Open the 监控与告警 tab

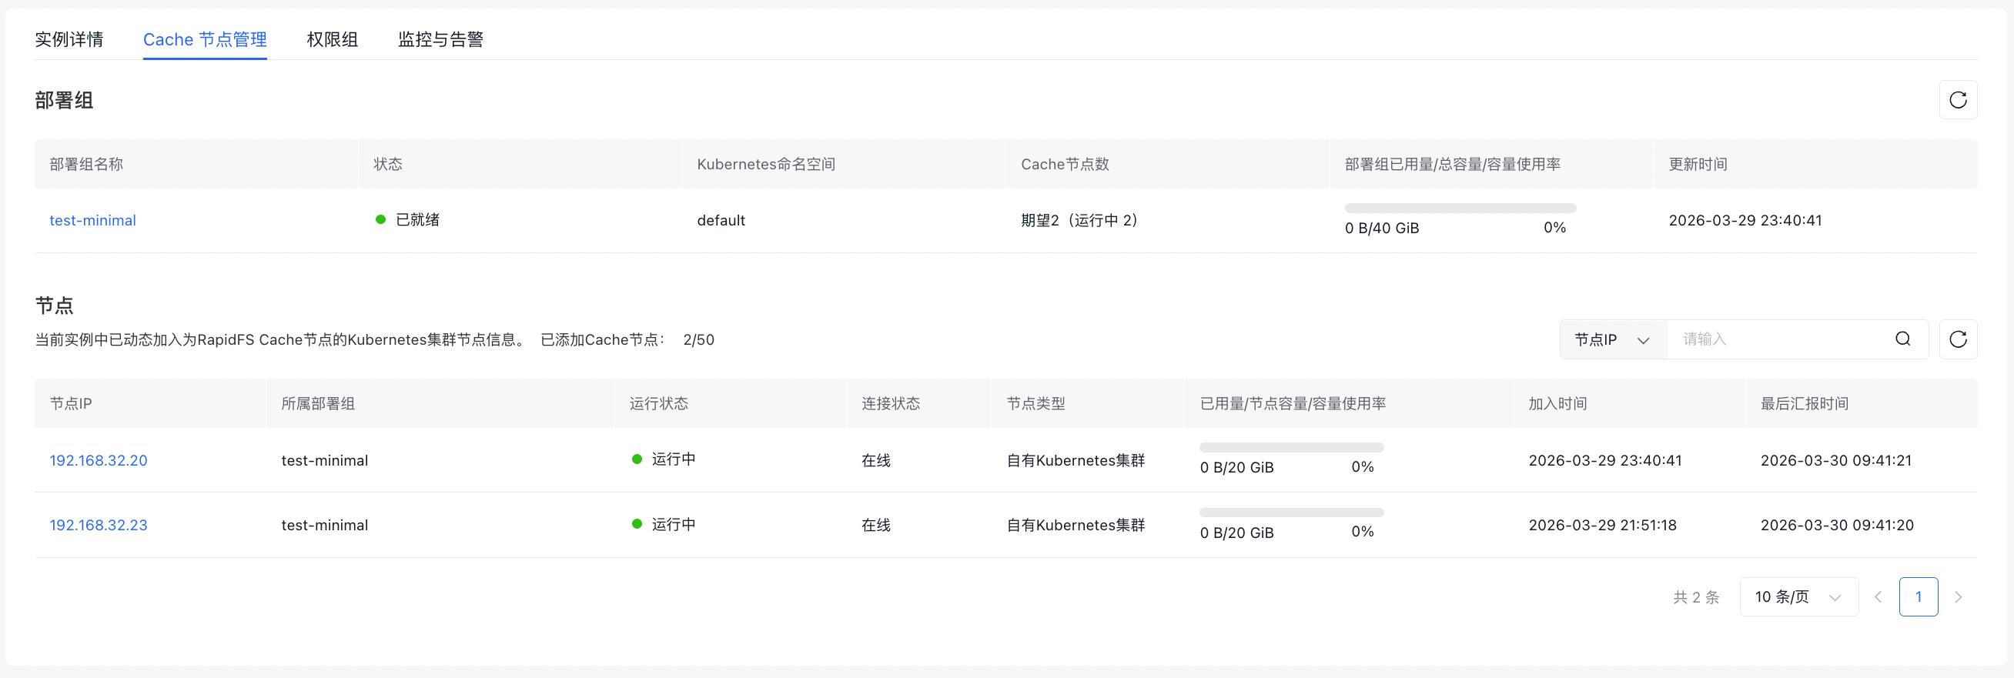point(440,39)
